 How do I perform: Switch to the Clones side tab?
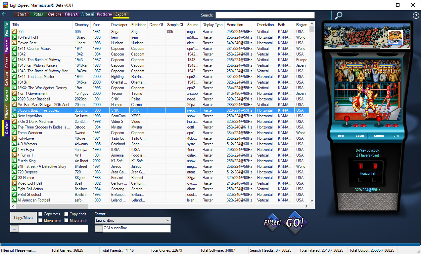coord(6,62)
